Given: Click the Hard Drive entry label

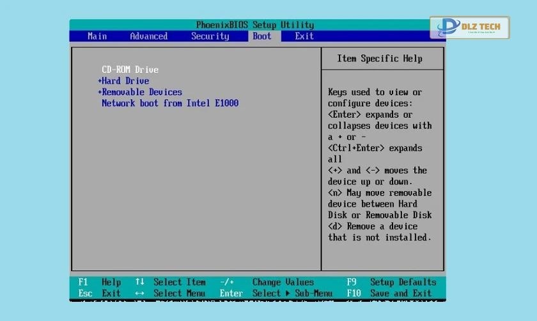Looking at the screenshot, I should pyautogui.click(x=125, y=81).
